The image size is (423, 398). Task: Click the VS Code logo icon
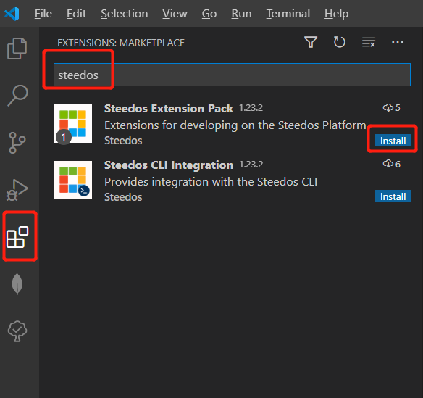click(x=12, y=14)
